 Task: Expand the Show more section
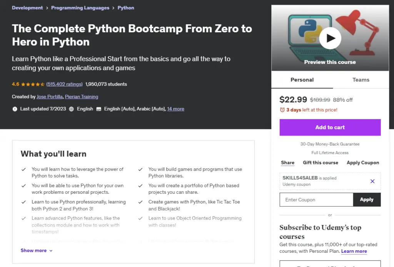pos(36,250)
